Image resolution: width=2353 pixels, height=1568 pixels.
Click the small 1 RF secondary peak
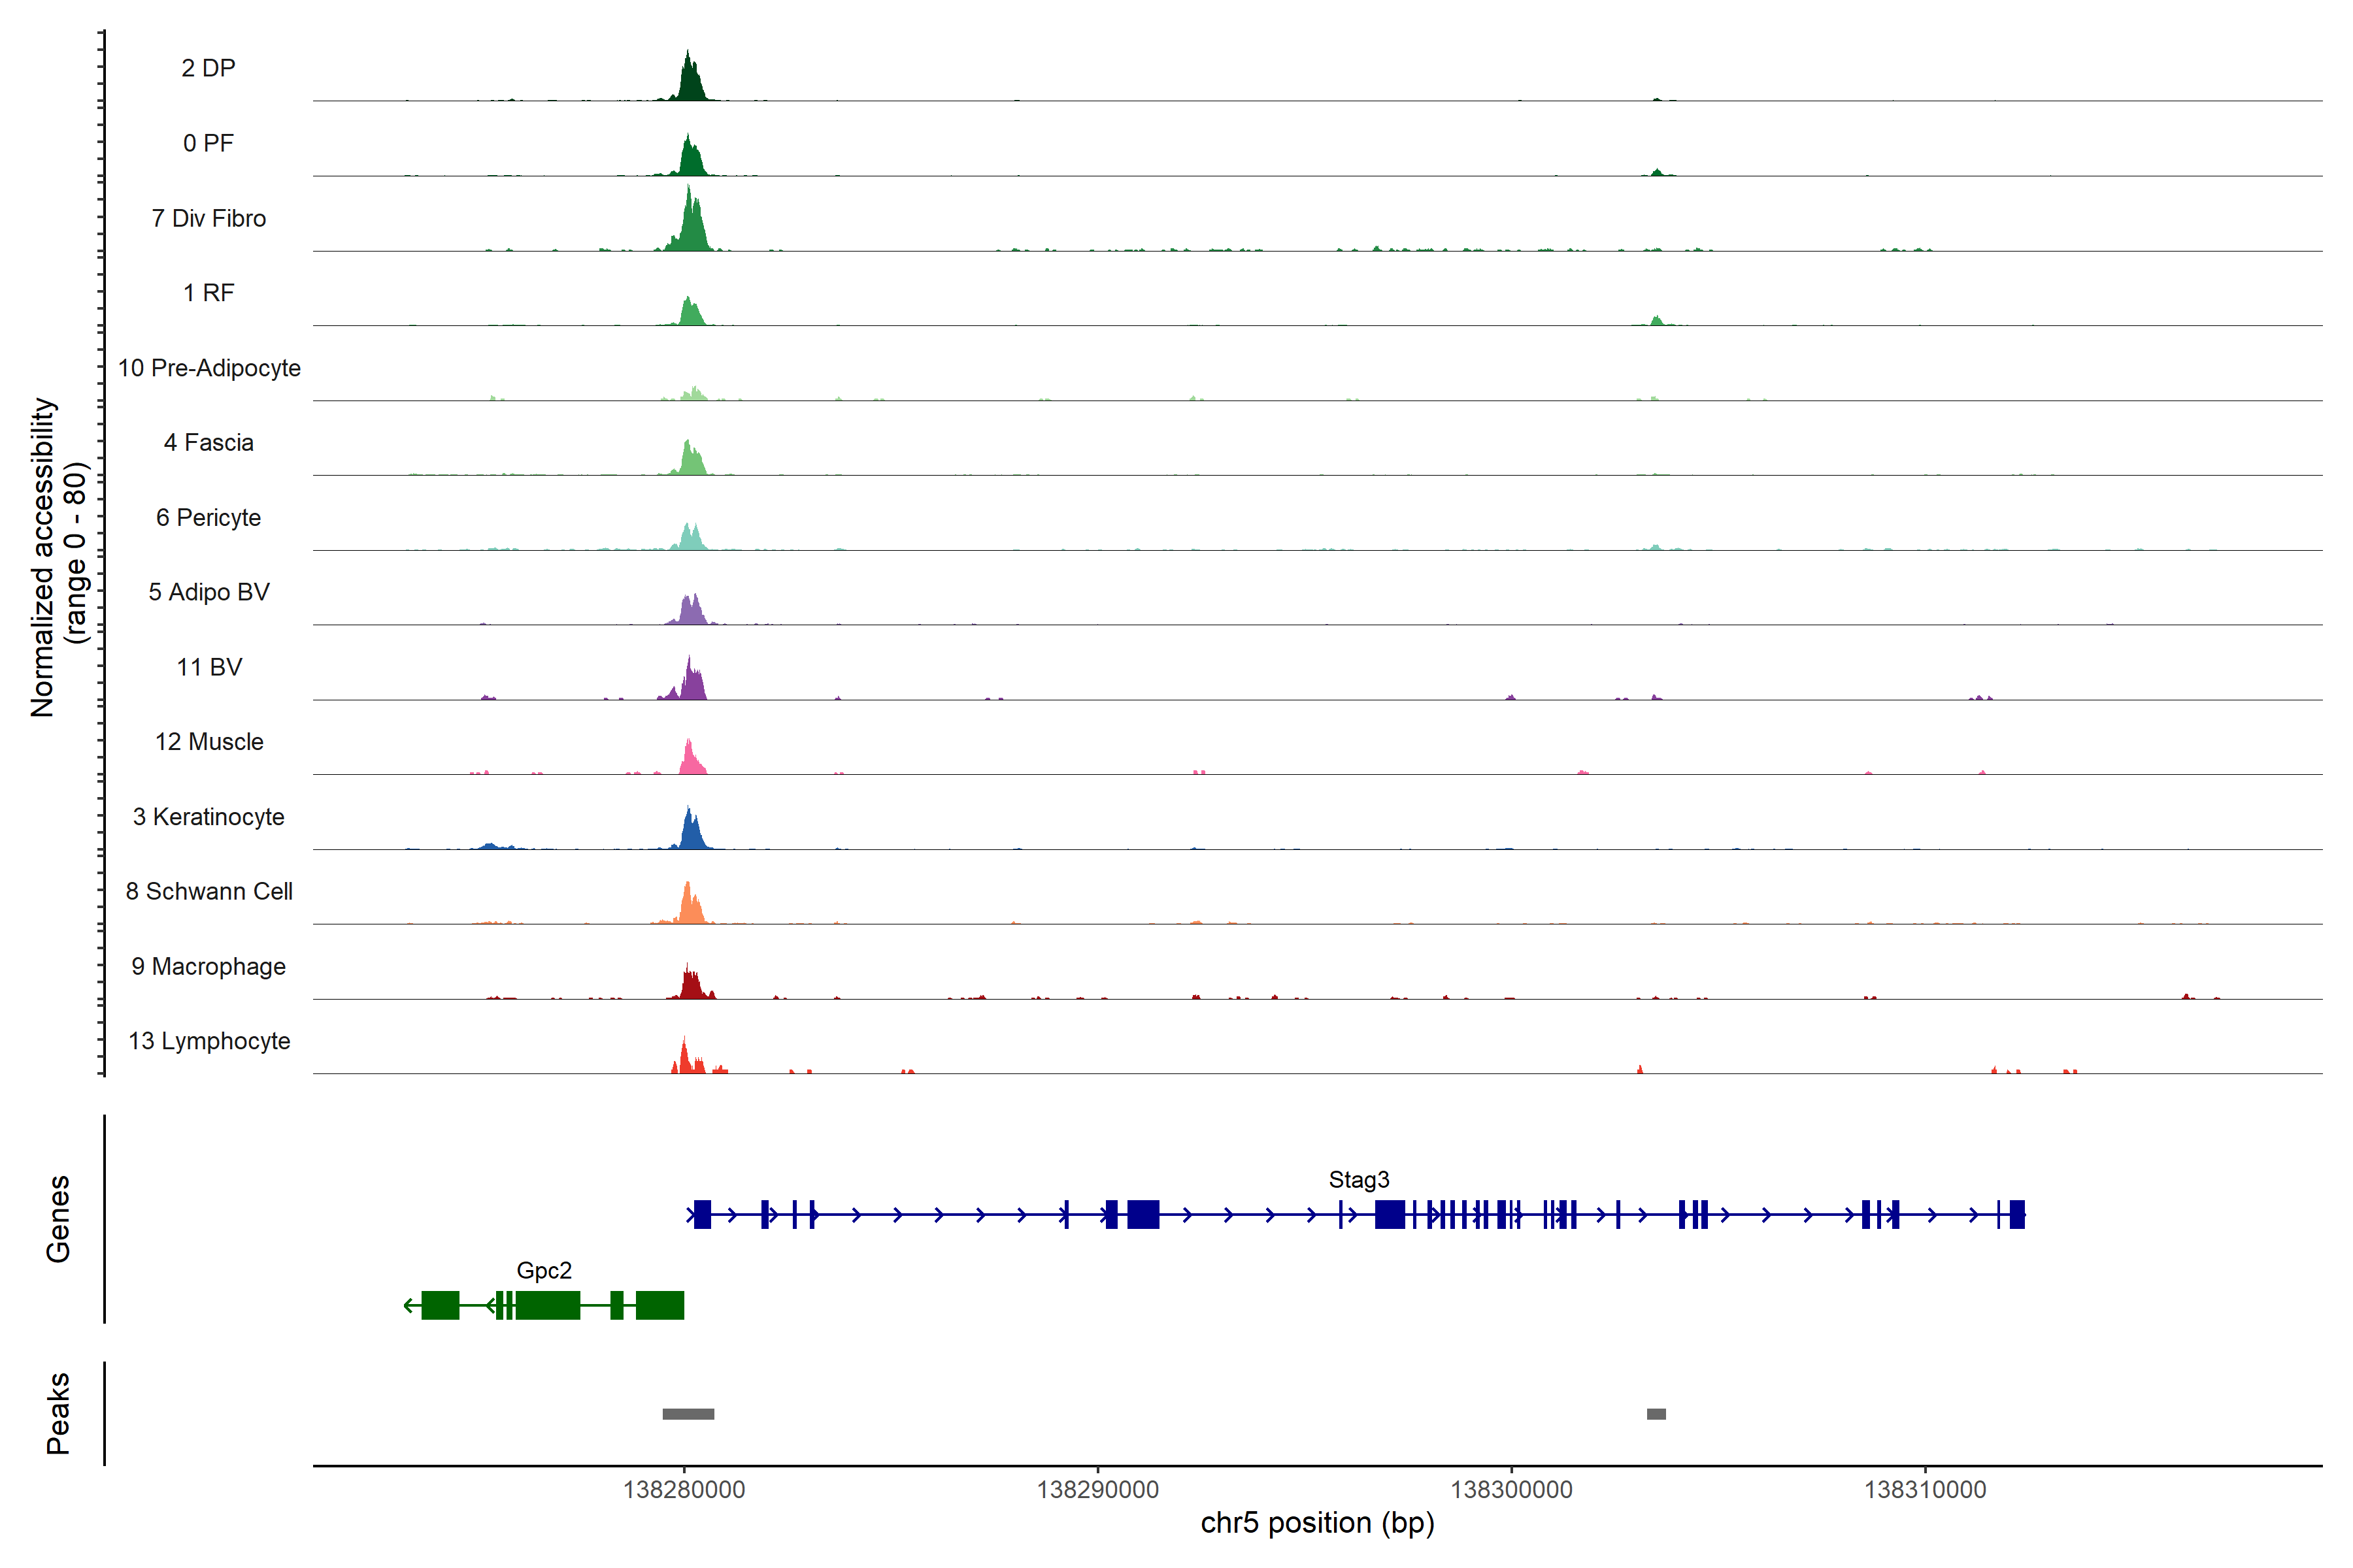(x=1657, y=321)
